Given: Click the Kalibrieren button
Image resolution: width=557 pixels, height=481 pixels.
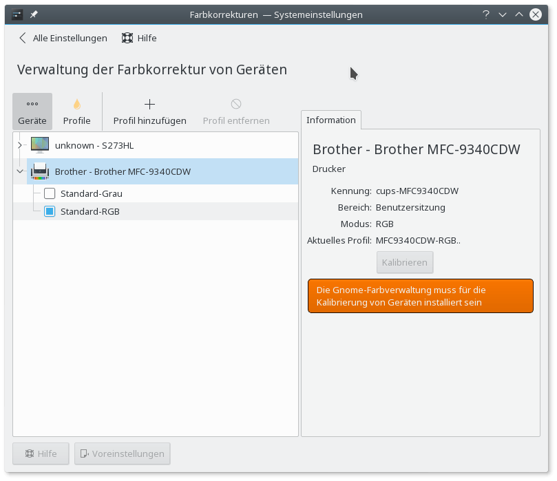Looking at the screenshot, I should (405, 262).
